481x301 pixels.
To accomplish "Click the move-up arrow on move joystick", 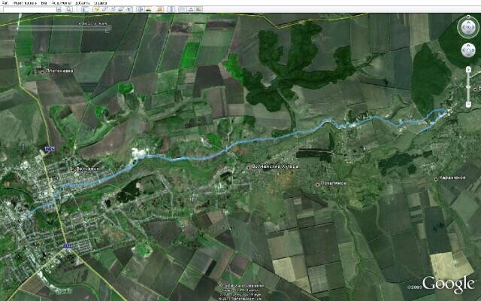I will pos(468,45).
